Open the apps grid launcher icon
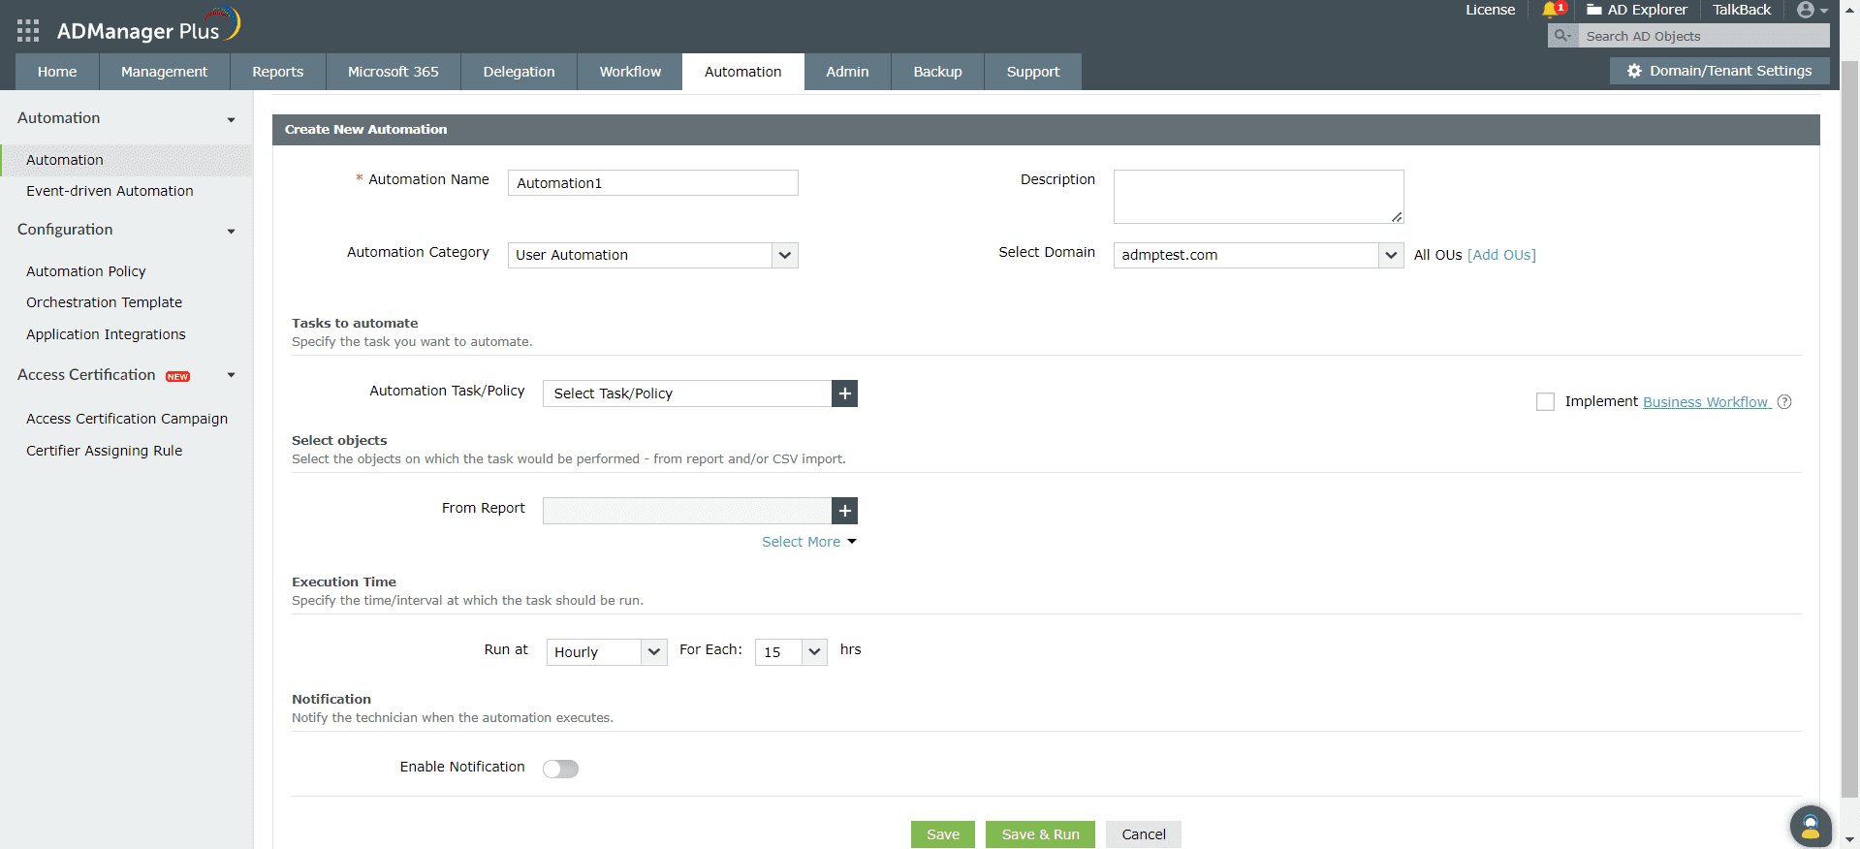Screen dimensions: 1860x849 28,31
